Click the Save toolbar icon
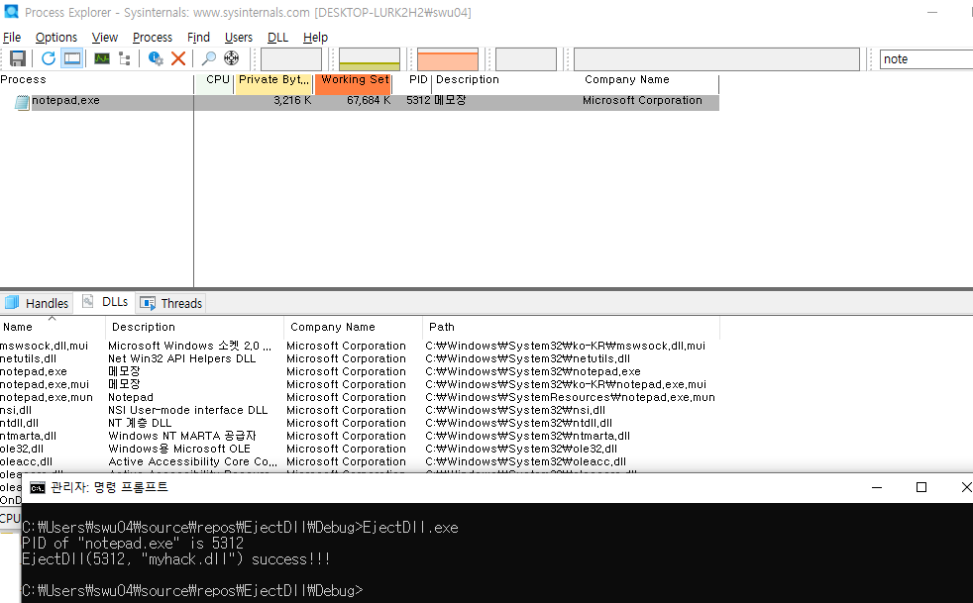This screenshot has height=603, width=973. coord(18,59)
